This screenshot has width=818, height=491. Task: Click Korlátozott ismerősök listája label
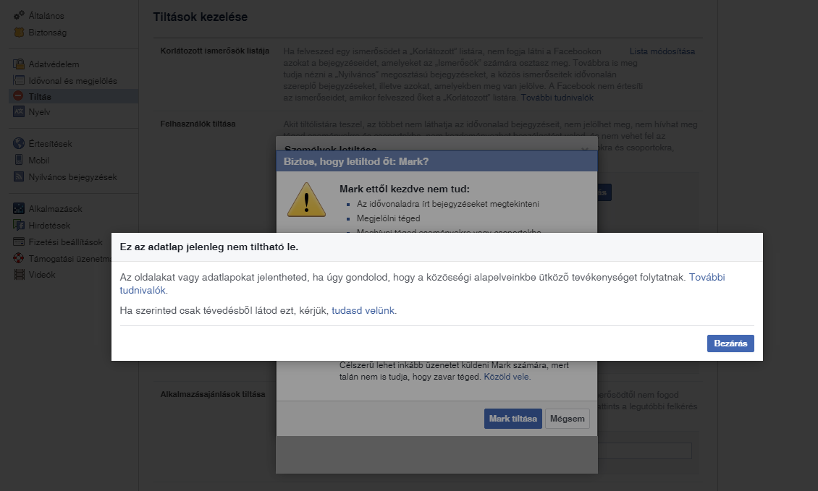point(215,51)
